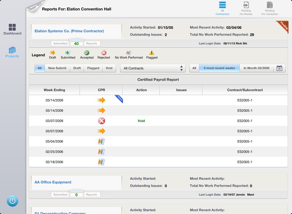
Task: Open the Projects icon in sidebar
Action: coord(12,52)
